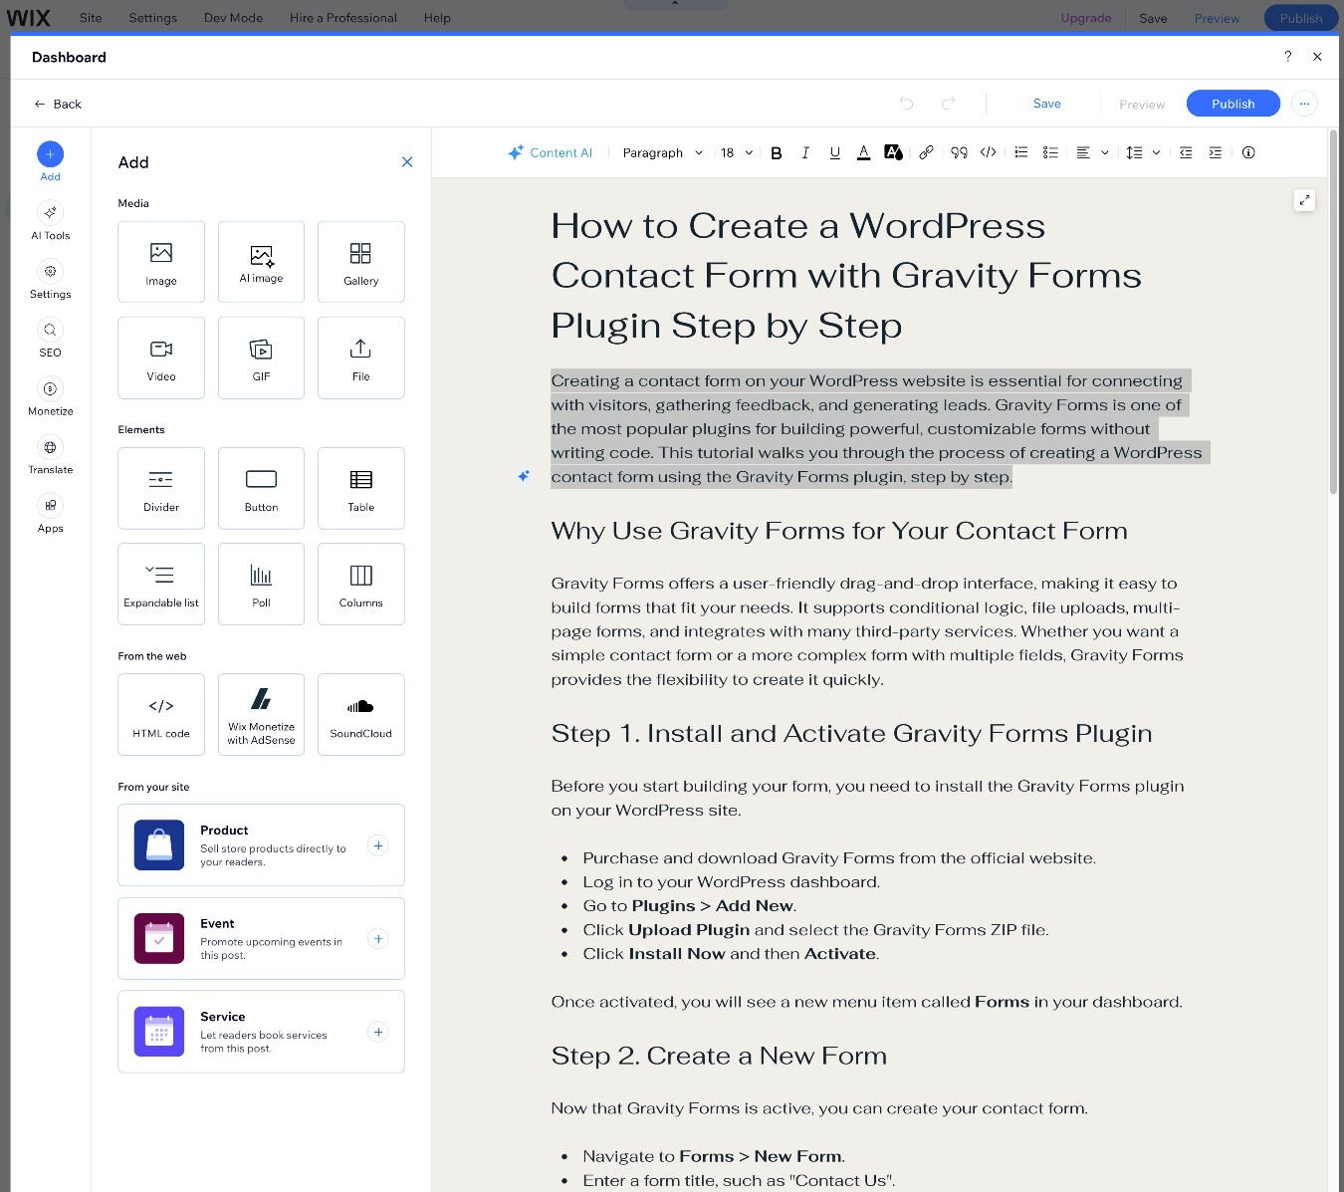The height and width of the screenshot is (1192, 1344).
Task: Click the Undo icon in the editor toolbar
Action: click(906, 103)
